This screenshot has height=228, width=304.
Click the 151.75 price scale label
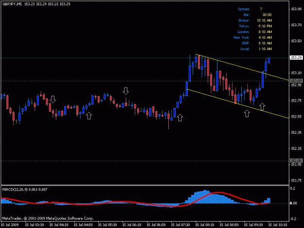click(296, 180)
